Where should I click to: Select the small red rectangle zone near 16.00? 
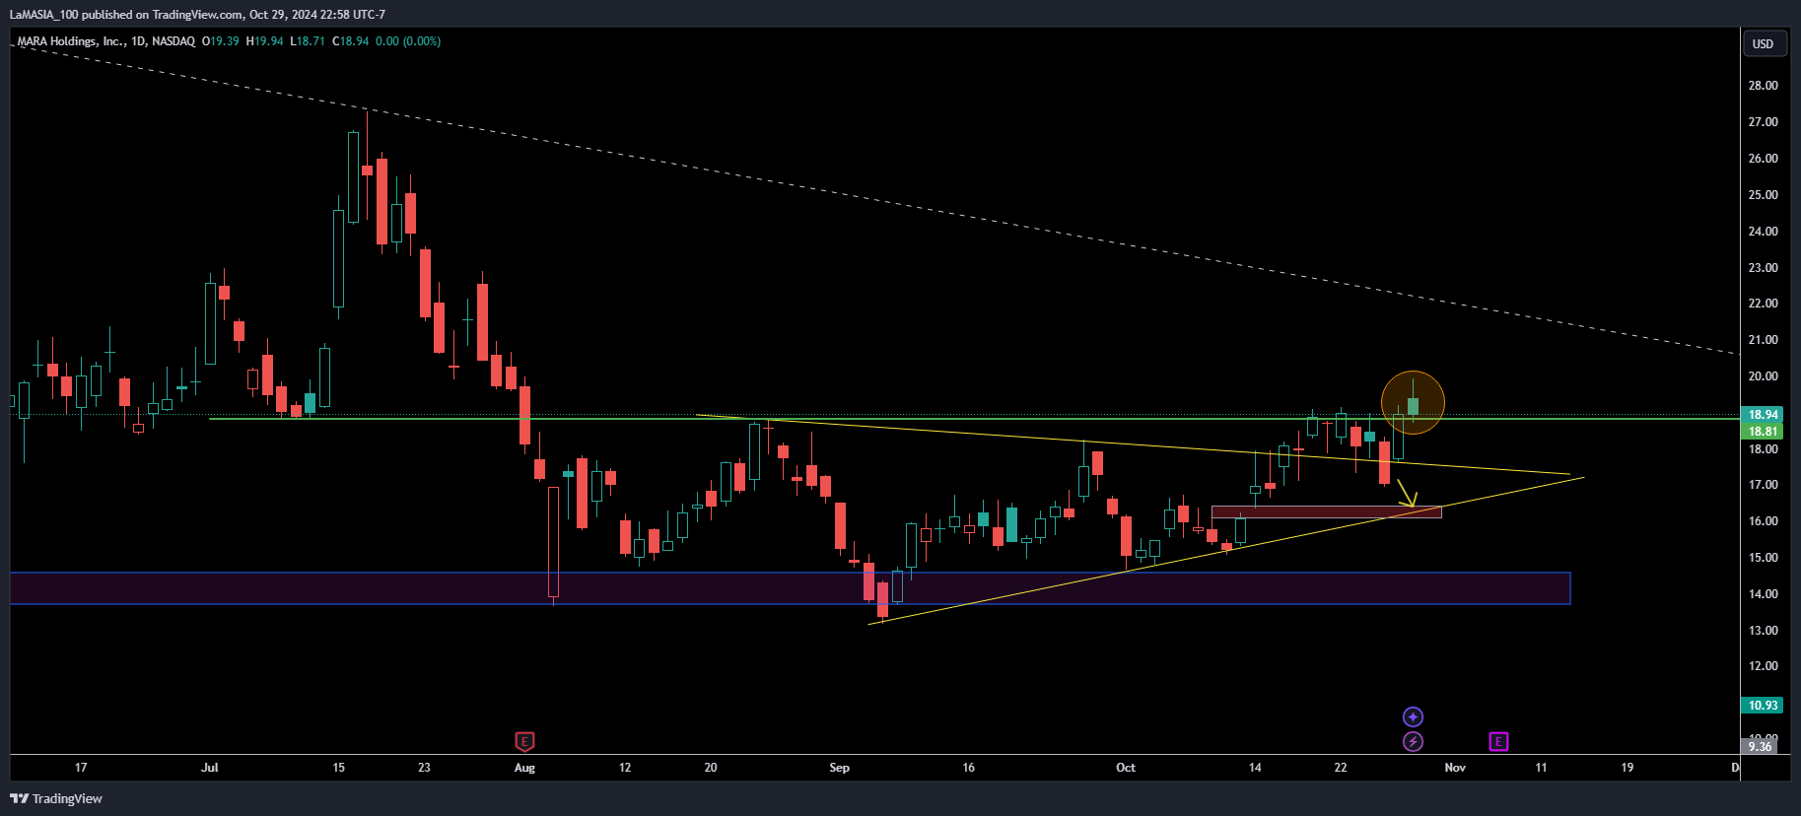tap(1326, 511)
